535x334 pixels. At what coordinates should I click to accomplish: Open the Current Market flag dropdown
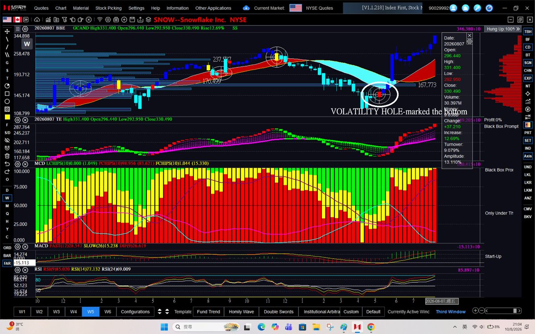click(295, 8)
